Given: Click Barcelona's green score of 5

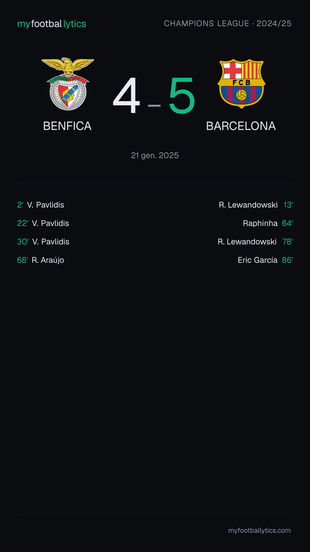Looking at the screenshot, I should [182, 95].
